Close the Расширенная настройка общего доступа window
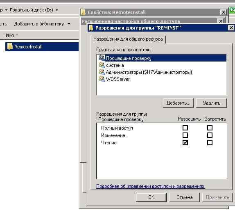 click(x=220, y=21)
